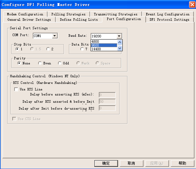Click the 确定 (OK) button
Image resolution: width=196 pixels, height=169 pixels.
pyautogui.click(x=106, y=163)
